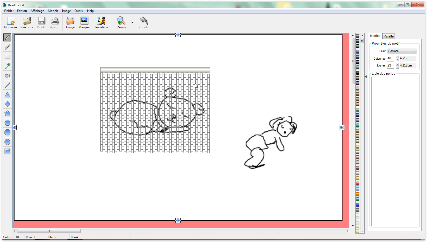Expand canvas using the right arrow handle
Screen dimensions: 427x242
click(342, 127)
